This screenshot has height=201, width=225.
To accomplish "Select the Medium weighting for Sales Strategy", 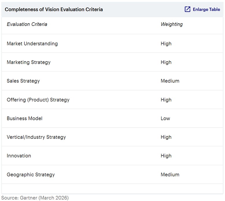I will 170,81.
